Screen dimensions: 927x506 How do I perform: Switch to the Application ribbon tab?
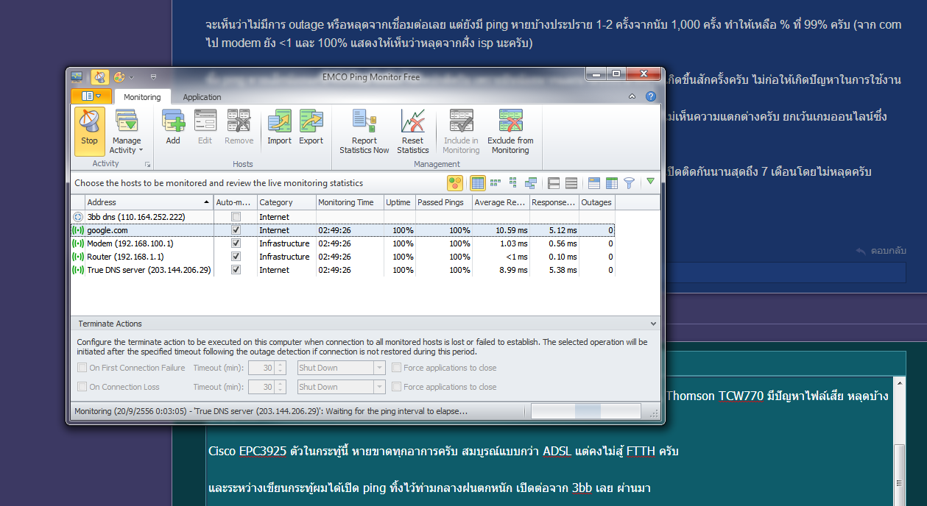(x=202, y=97)
